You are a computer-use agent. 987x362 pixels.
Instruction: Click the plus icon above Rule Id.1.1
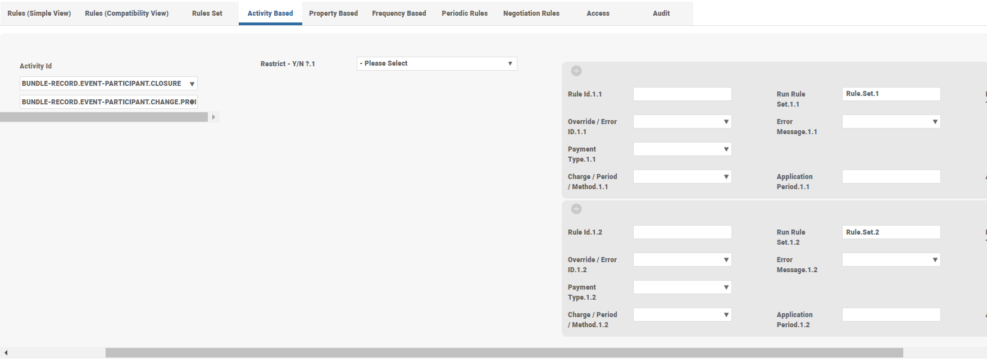[576, 71]
